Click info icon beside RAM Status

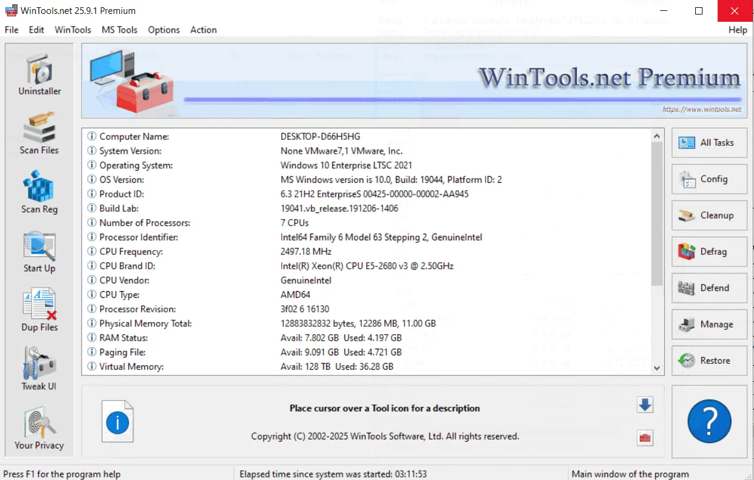(x=92, y=338)
